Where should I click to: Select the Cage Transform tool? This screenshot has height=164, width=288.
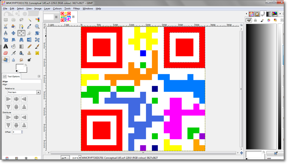(x=37, y=40)
